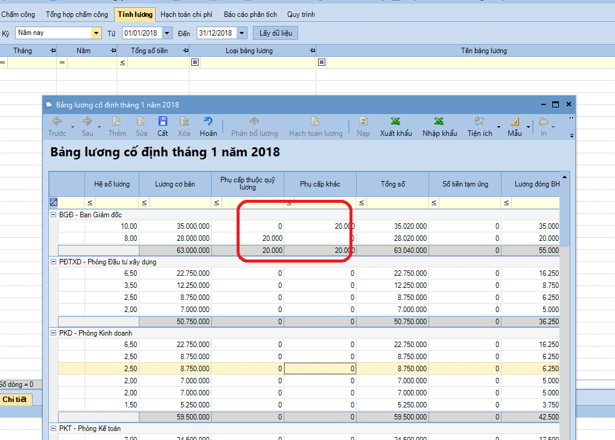Pin the Tháng column header
The image size is (615, 440).
[53, 51]
